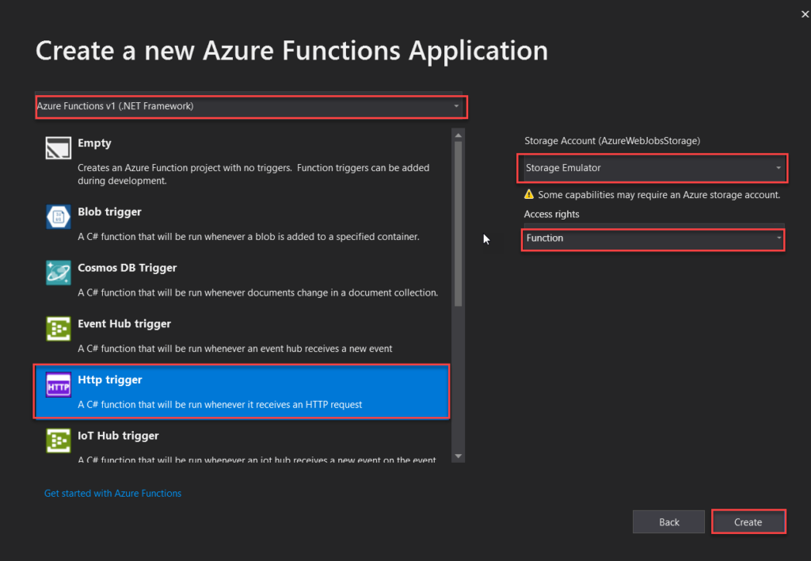Click the Blob trigger icon
This screenshot has width=811, height=561.
pyautogui.click(x=58, y=217)
